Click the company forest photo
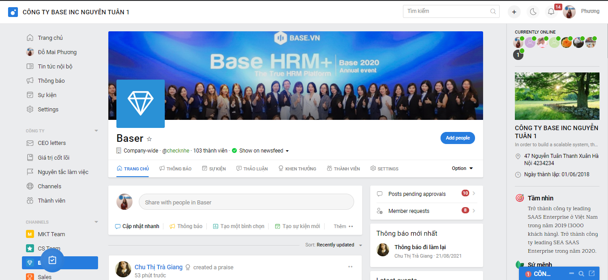Image resolution: width=608 pixels, height=280 pixels. click(x=557, y=96)
